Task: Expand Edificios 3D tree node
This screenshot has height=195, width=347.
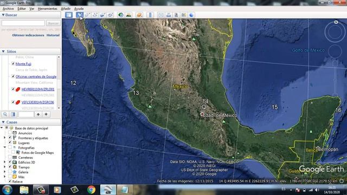Action: (5, 162)
